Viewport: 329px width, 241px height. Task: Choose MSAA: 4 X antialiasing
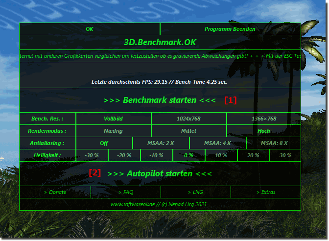pos(217,143)
